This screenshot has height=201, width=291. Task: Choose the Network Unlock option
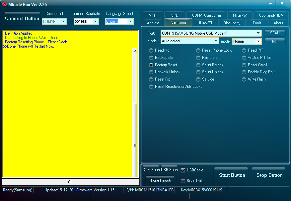151,72
